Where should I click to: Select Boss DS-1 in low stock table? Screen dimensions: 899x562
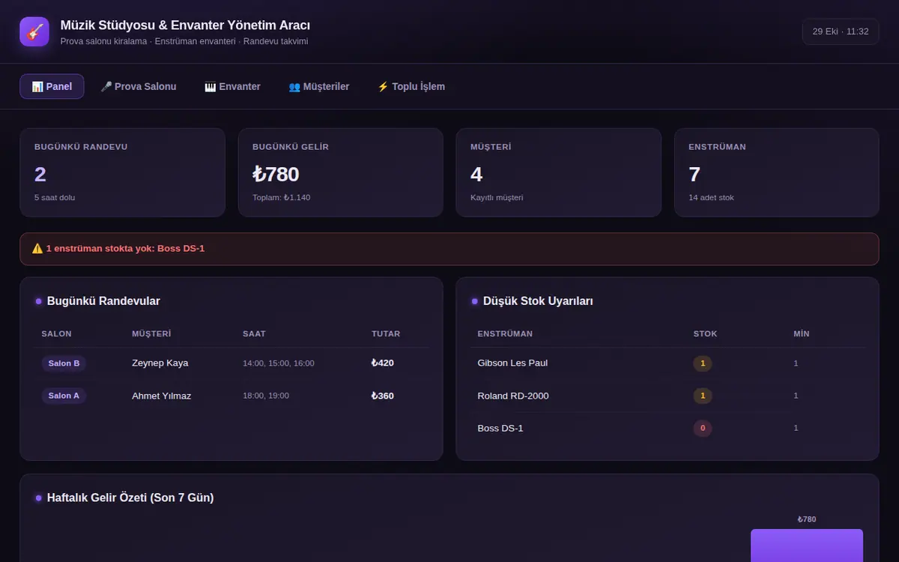tap(500, 429)
